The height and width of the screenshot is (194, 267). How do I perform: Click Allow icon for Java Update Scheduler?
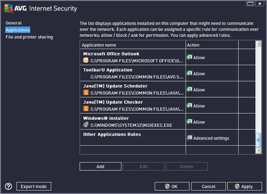point(189,89)
